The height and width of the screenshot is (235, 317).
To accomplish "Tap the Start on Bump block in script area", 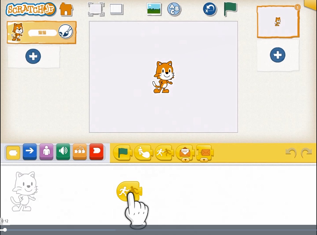I will [x=129, y=191].
